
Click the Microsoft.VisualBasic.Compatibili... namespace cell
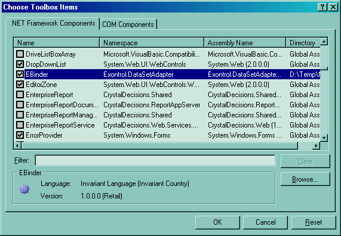pos(152,54)
